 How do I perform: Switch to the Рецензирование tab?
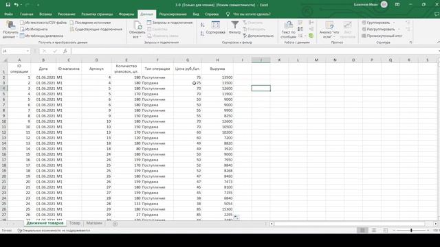pyautogui.click(x=173, y=14)
